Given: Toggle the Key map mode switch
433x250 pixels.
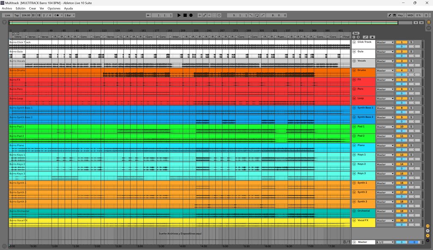Looking at the screenshot, I should click(400, 15).
